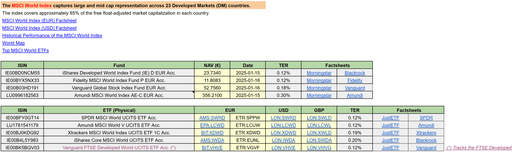This screenshot has width=512, height=152.
Task: Open the BIT:VHVE ticker link
Action: (212, 147)
